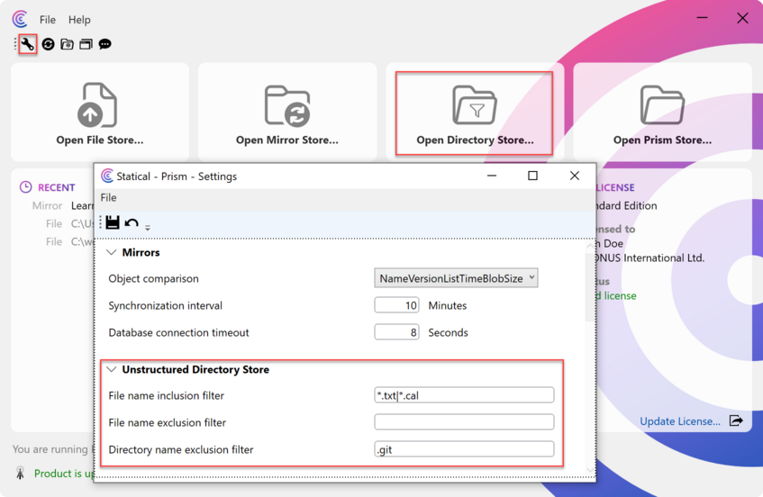Click the 'NUS International Ltd.' text
The height and width of the screenshot is (497, 763).
651,258
